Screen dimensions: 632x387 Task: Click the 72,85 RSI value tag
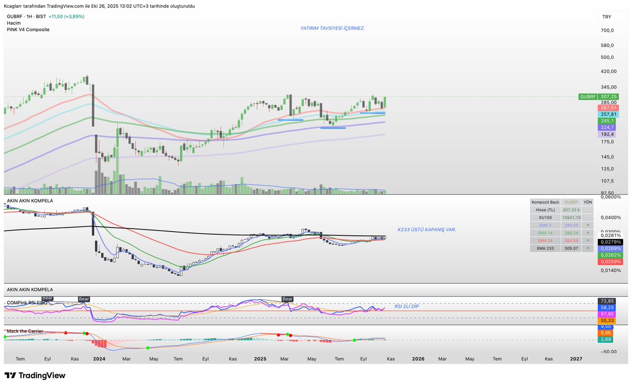[606, 300]
